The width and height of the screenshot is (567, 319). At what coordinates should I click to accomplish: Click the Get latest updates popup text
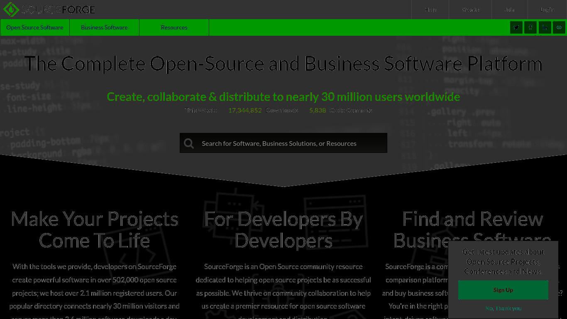(x=503, y=262)
